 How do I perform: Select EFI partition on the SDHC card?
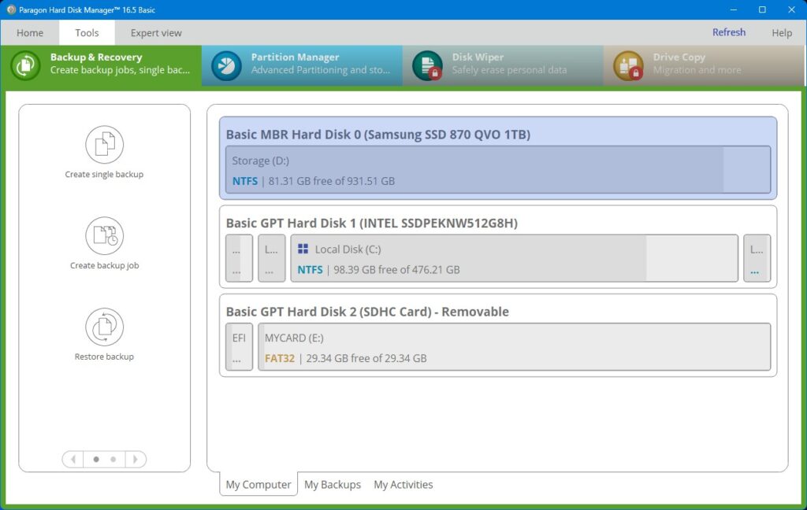239,347
